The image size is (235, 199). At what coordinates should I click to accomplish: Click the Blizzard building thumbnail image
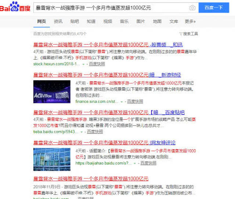(52, 159)
